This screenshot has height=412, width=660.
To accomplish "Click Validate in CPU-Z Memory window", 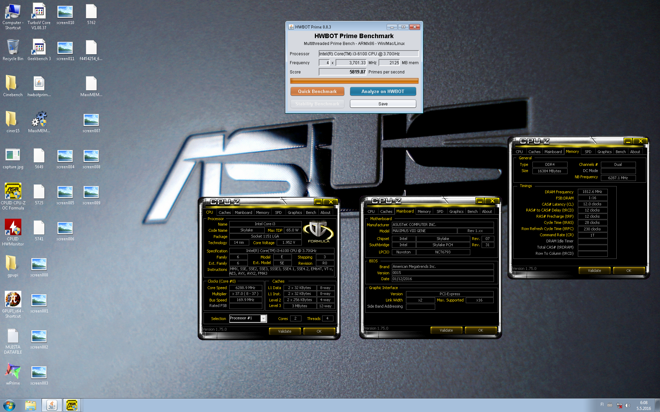I will 594,271.
